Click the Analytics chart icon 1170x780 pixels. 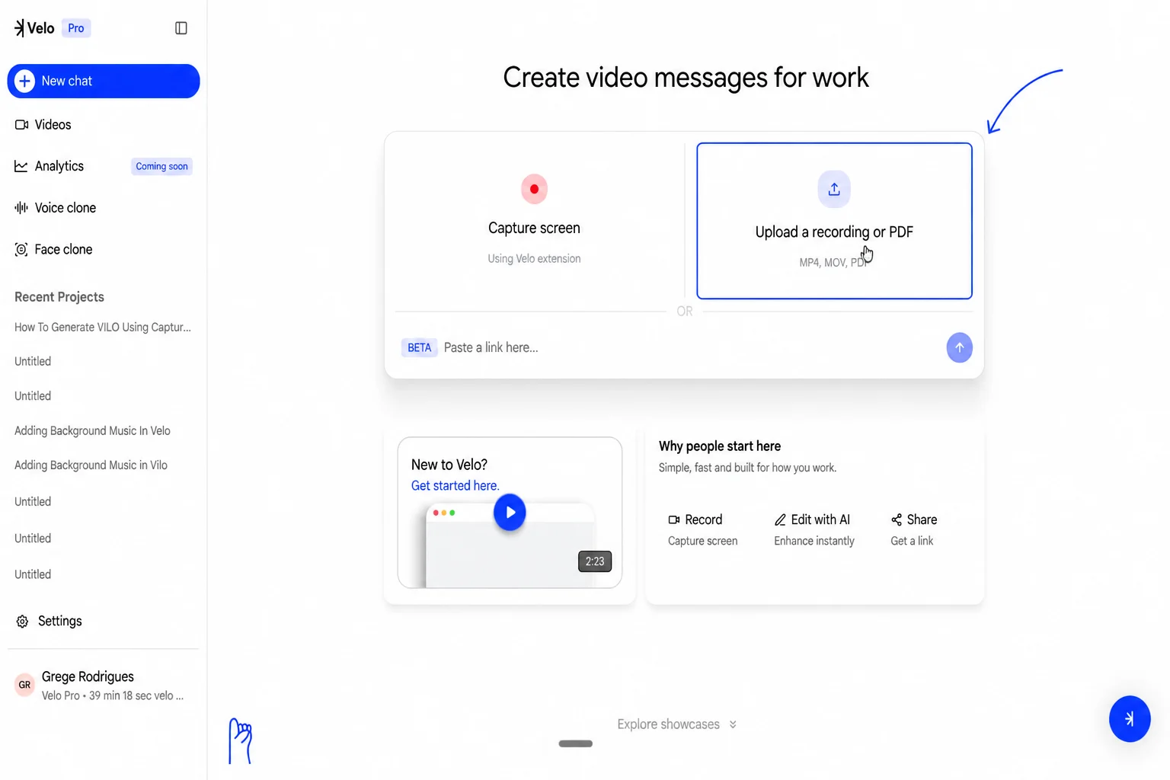pos(21,166)
